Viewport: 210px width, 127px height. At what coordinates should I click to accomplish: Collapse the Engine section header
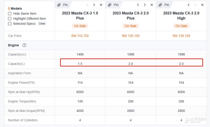click(x=106, y=45)
